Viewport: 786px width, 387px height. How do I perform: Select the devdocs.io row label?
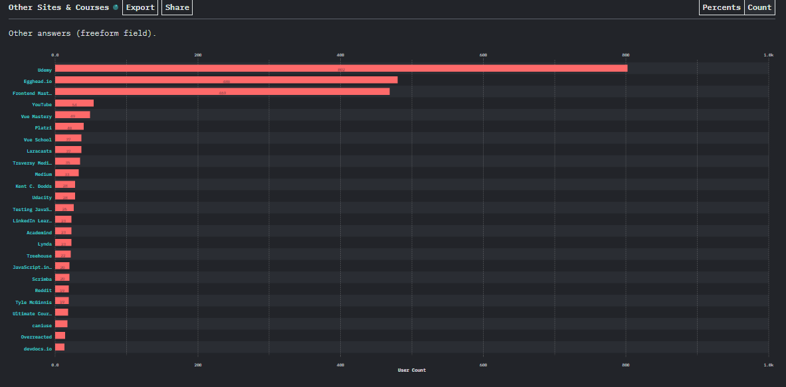click(38, 349)
